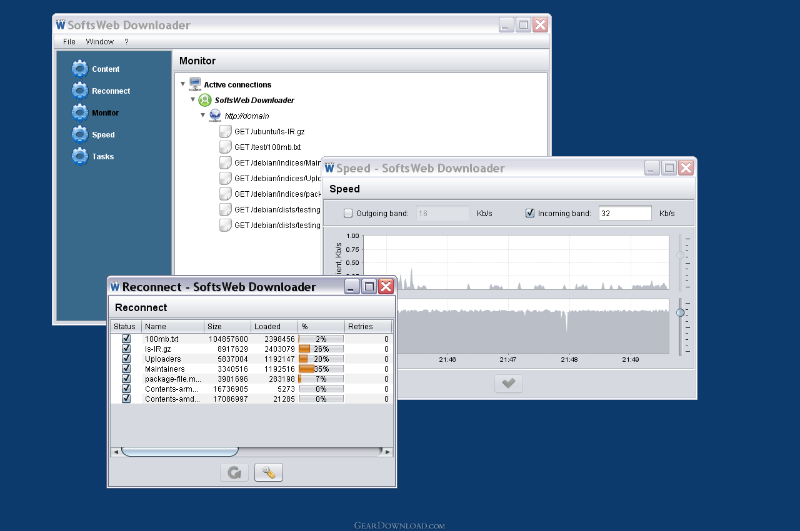Sort table by the % column header

point(322,326)
